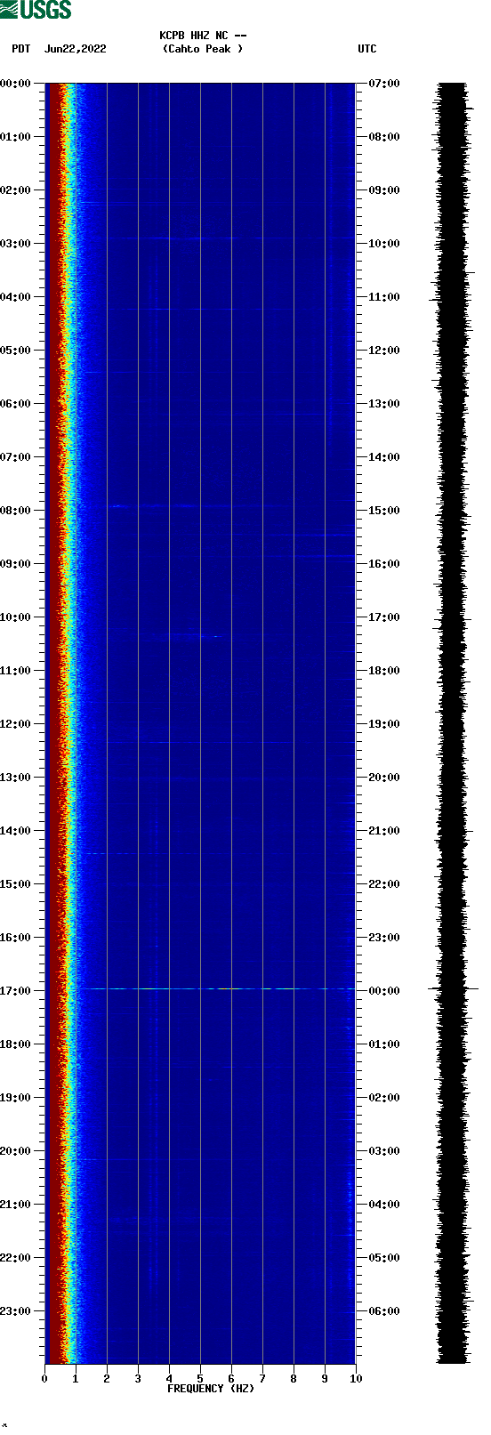Click the 21:00 UTC time label
This screenshot has width=491, height=1435.
click(384, 831)
